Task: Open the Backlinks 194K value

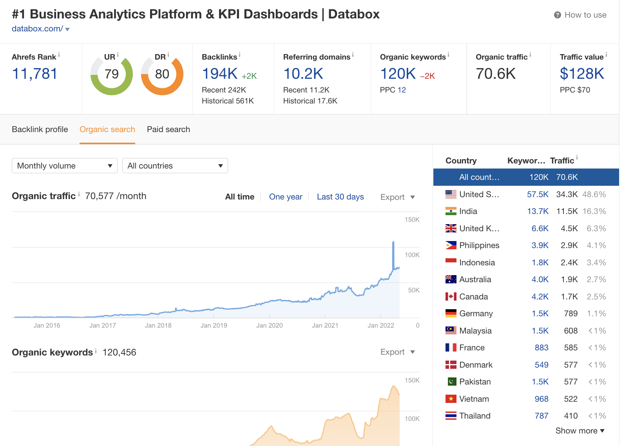Action: click(220, 74)
